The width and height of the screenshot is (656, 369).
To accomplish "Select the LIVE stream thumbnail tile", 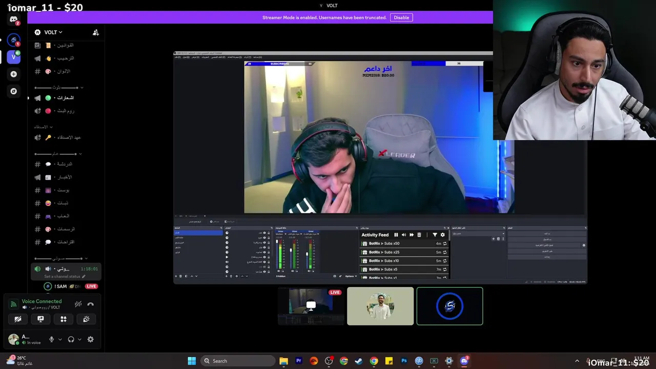I will coord(311,306).
